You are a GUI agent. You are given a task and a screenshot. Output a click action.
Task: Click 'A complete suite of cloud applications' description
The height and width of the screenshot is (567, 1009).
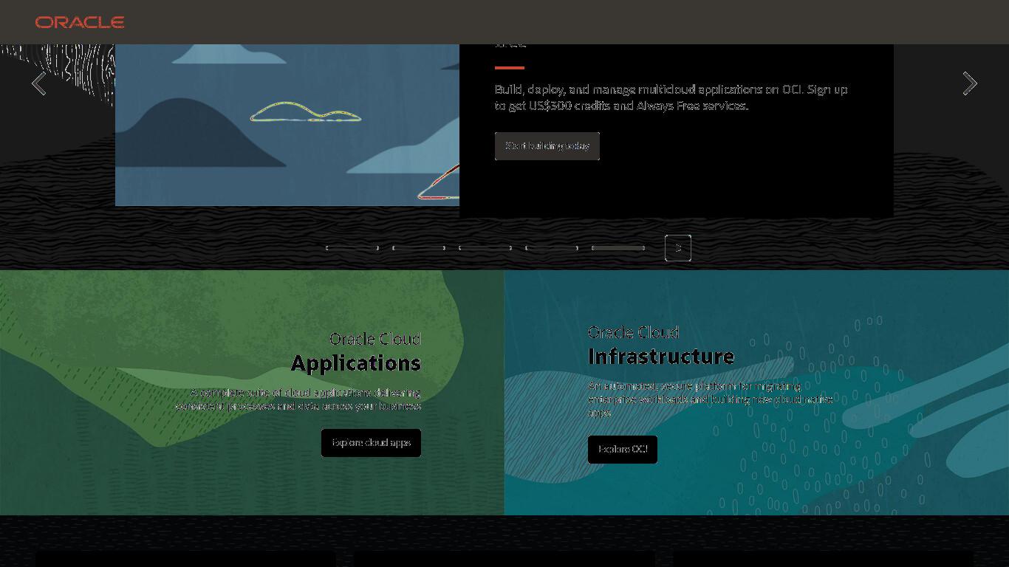[298, 399]
